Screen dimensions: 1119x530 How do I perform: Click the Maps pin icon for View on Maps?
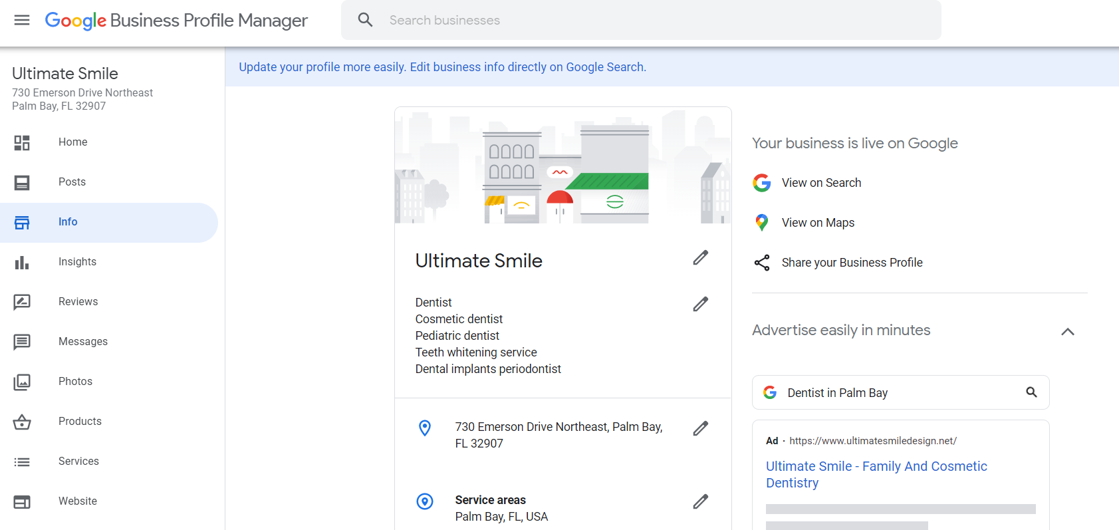tap(762, 223)
